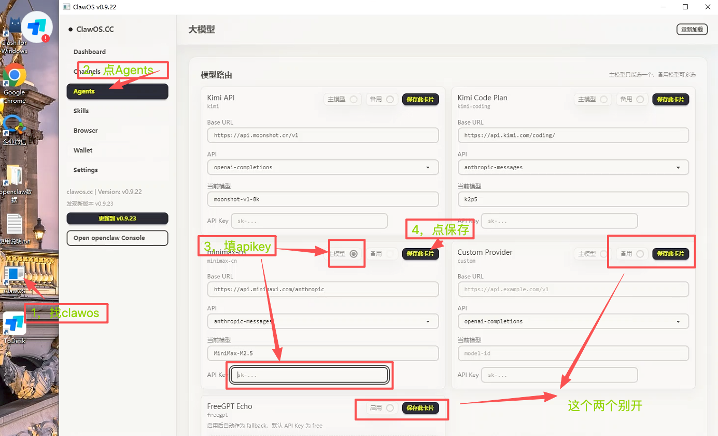Screen dimensions: 718x436
Task: Open Kimi Code Plan anthropic-messages dropdown
Action: coord(573,168)
